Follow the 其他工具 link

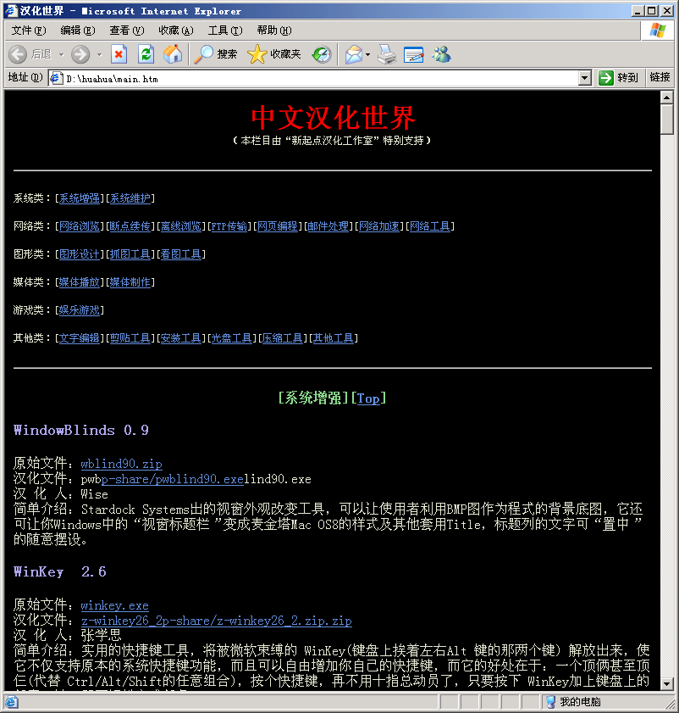(x=334, y=338)
